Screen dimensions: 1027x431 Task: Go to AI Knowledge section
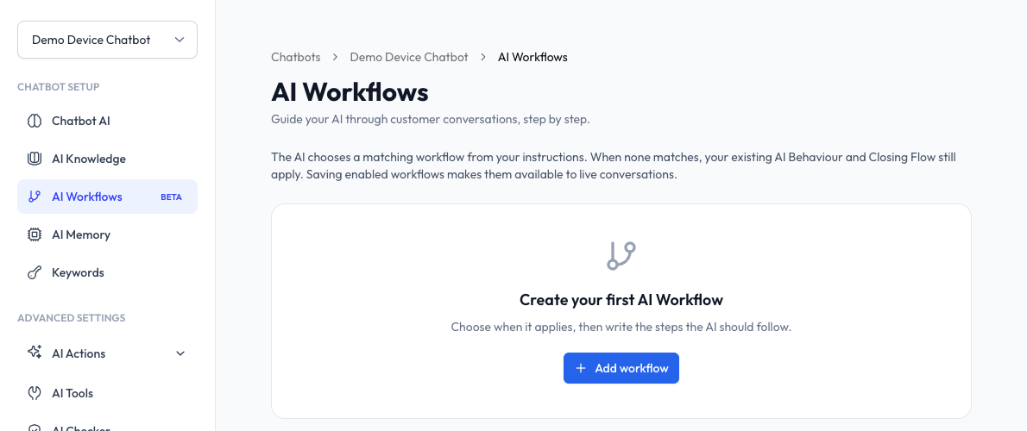point(107,159)
